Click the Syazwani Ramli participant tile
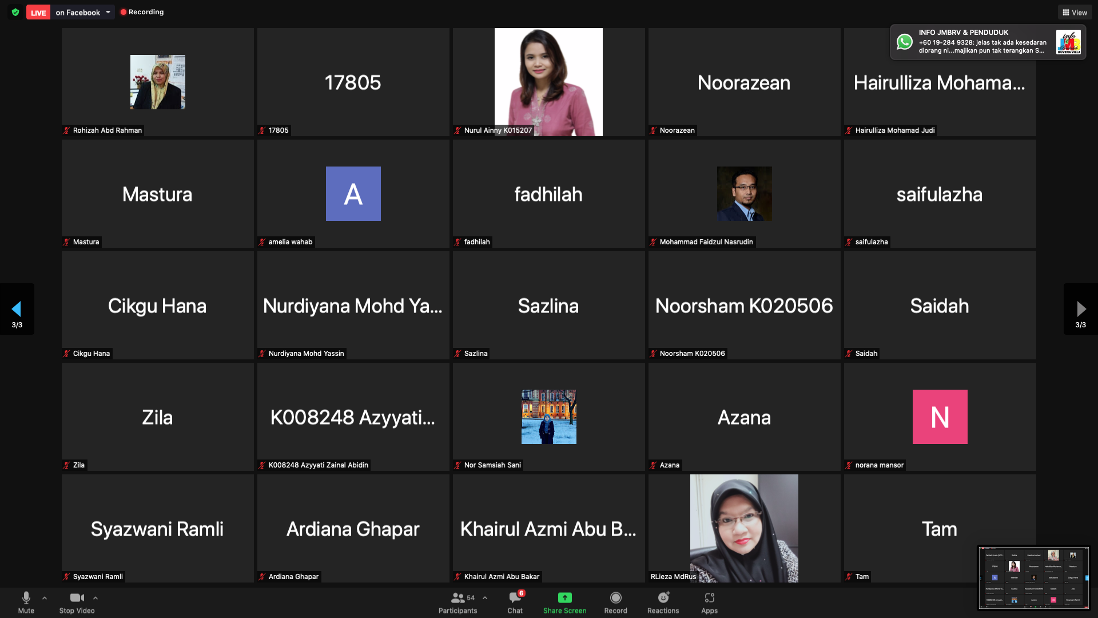The image size is (1098, 618). coord(158,528)
